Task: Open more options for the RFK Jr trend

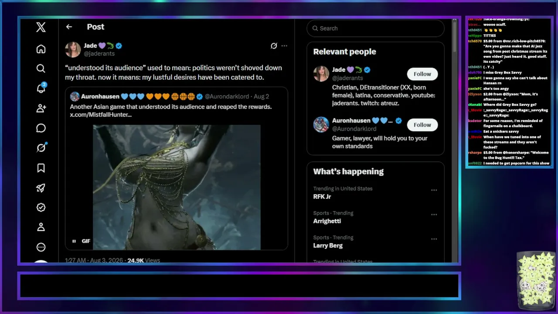Action: click(434, 190)
